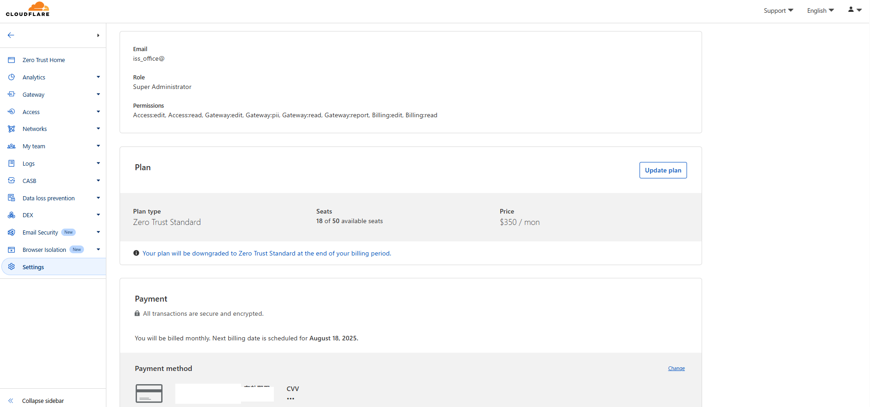Image resolution: width=870 pixels, height=407 pixels.
Task: Expand the Networks submenu arrow
Action: 98,129
